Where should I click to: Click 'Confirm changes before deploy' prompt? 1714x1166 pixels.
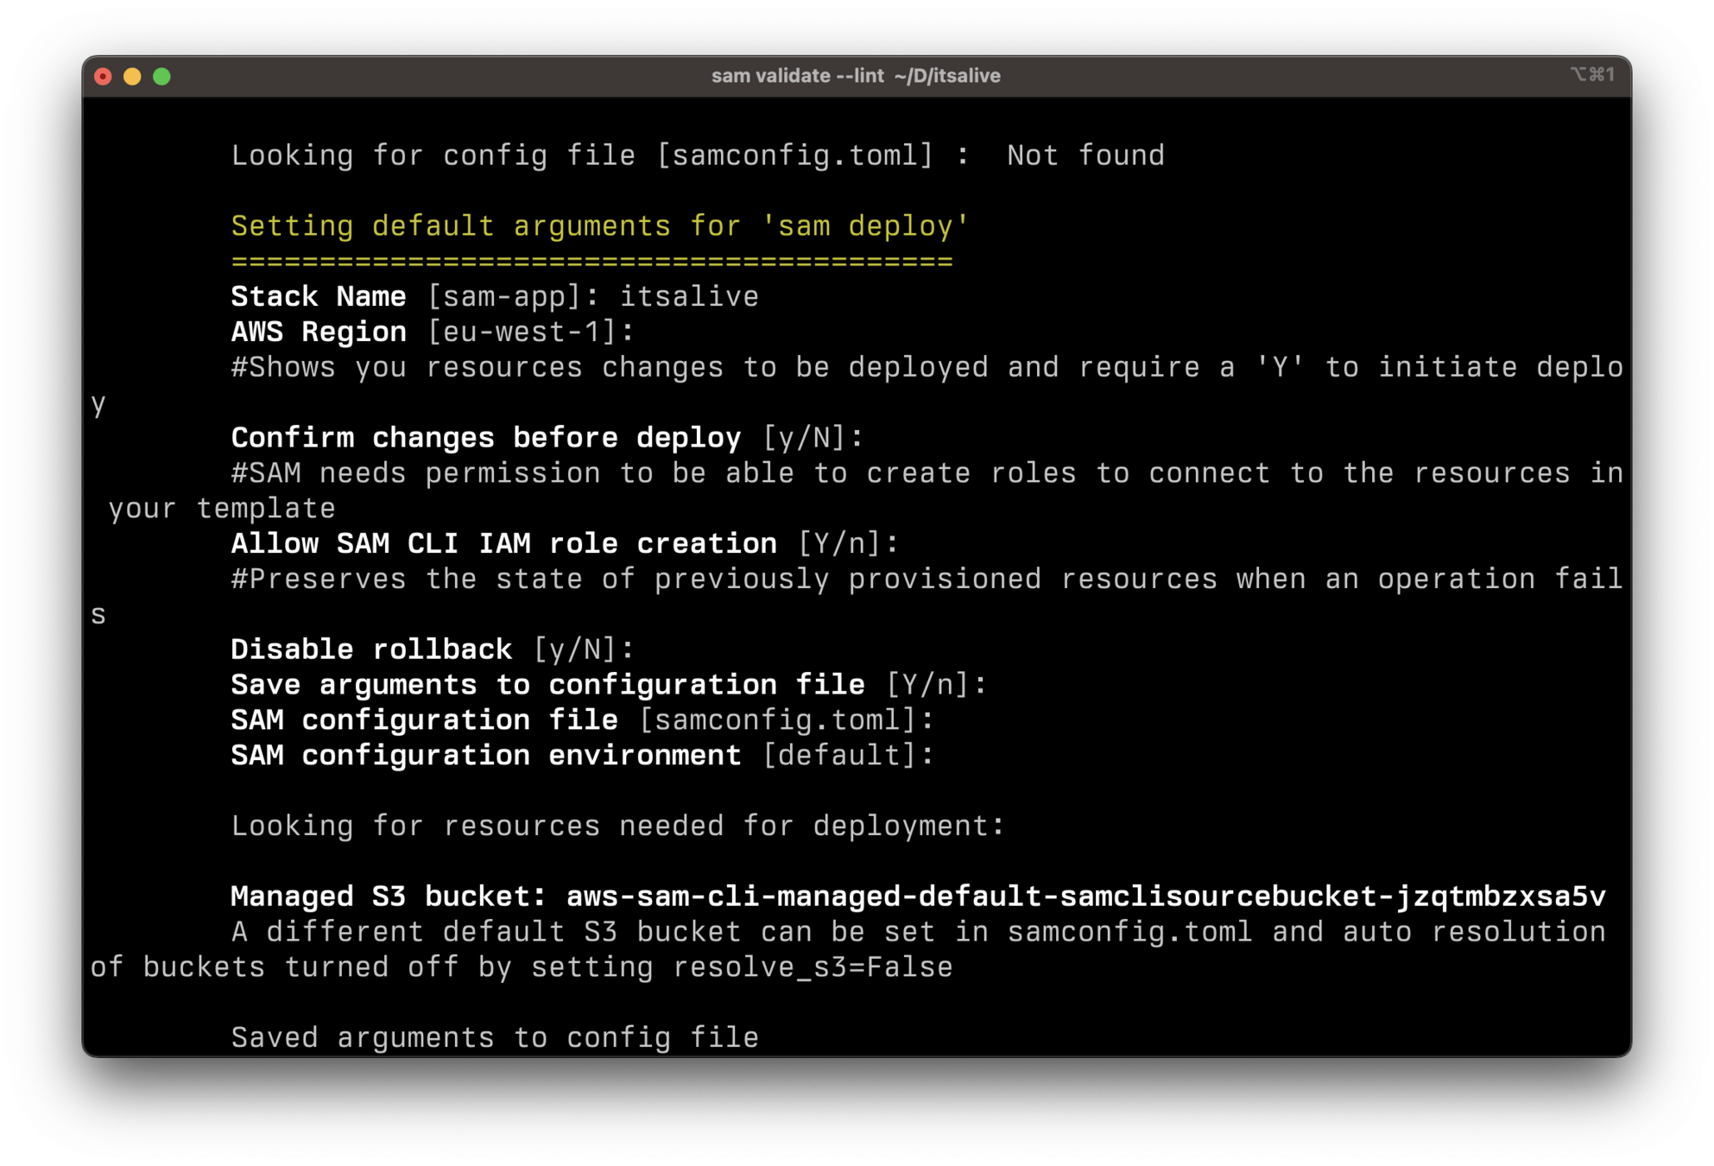tap(485, 438)
